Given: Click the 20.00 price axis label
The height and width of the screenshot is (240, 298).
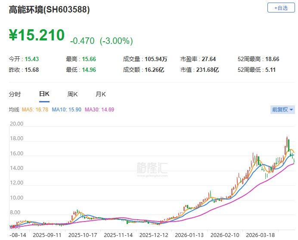Looking at the screenshot, I should 16,124.
